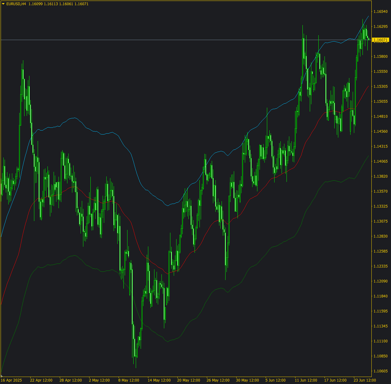Screen dimensions: 391x384
Task: Click the 1.15800 price axis label
Action: tap(381, 57)
